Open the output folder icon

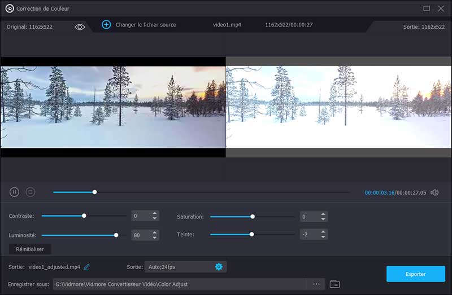pos(334,284)
